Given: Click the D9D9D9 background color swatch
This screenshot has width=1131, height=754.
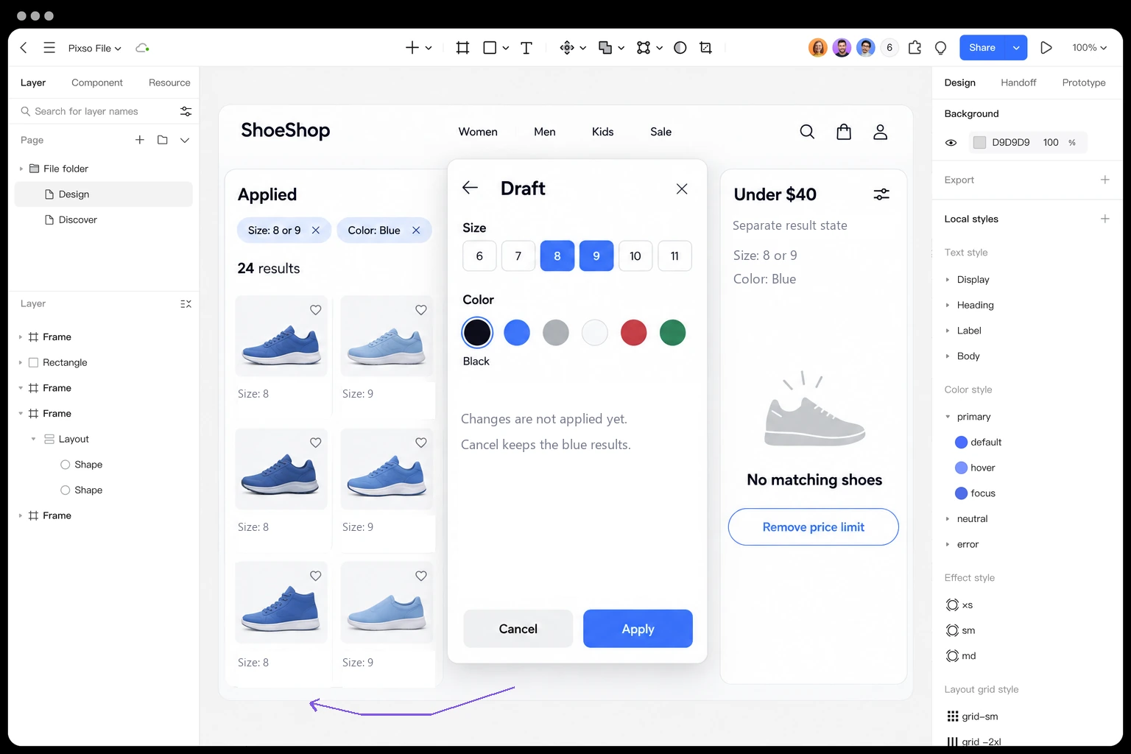Looking at the screenshot, I should click(x=979, y=143).
